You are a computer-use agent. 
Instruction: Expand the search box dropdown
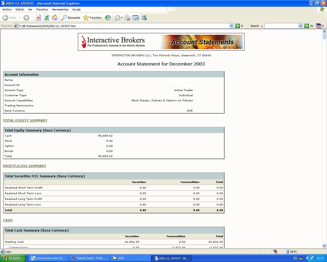click(300, 26)
